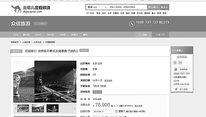Open the 邮轮 nav tab
This screenshot has height=117, width=206.
85,35
